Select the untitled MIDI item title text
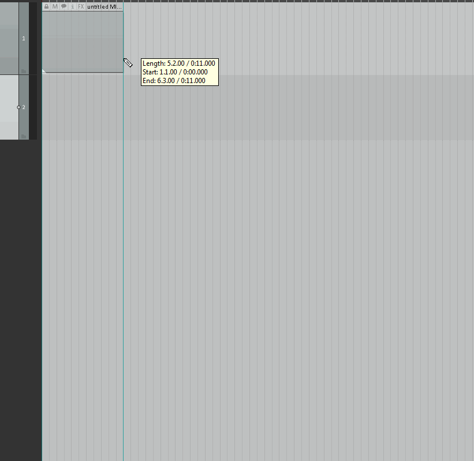 (x=104, y=7)
